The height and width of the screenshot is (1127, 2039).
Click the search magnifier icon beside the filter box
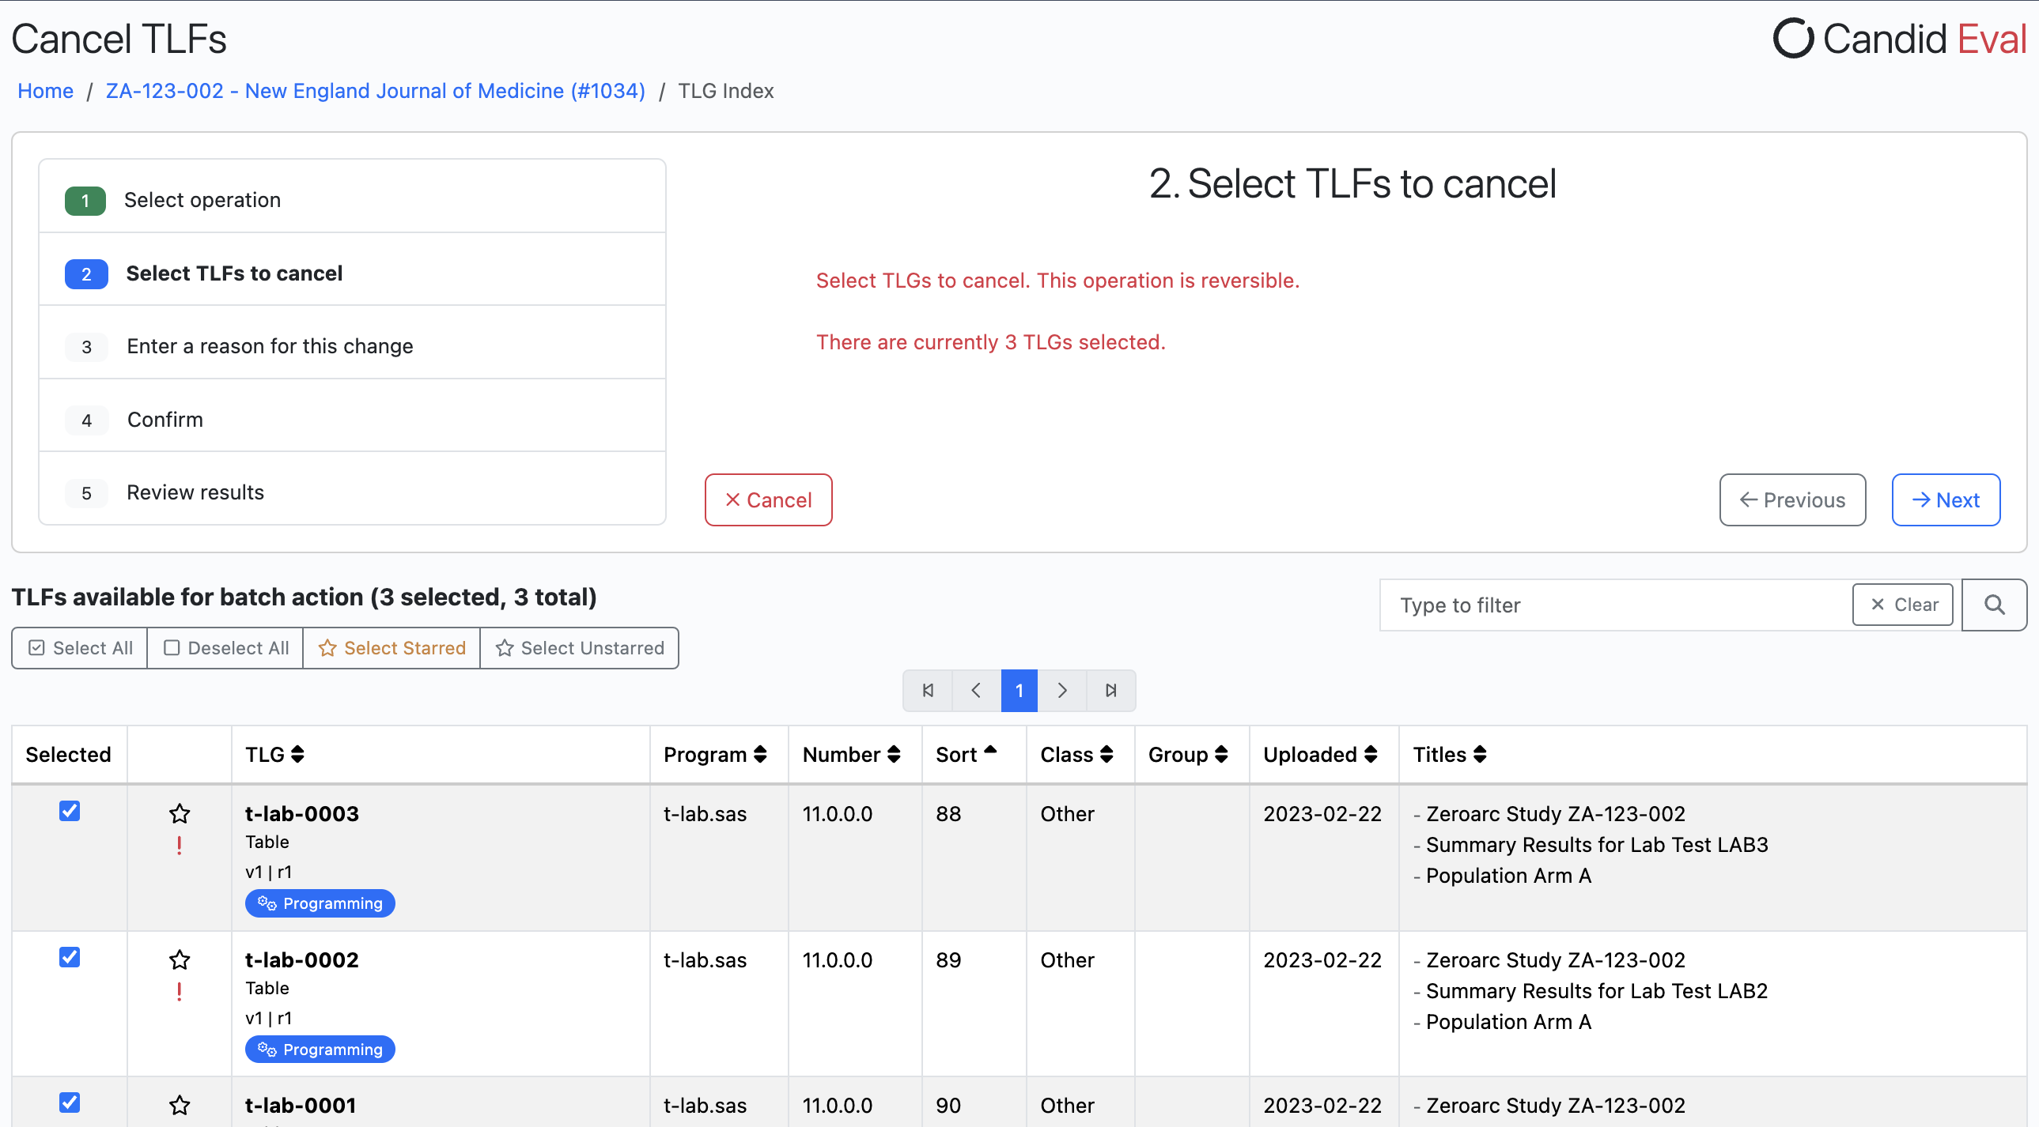tap(1994, 605)
